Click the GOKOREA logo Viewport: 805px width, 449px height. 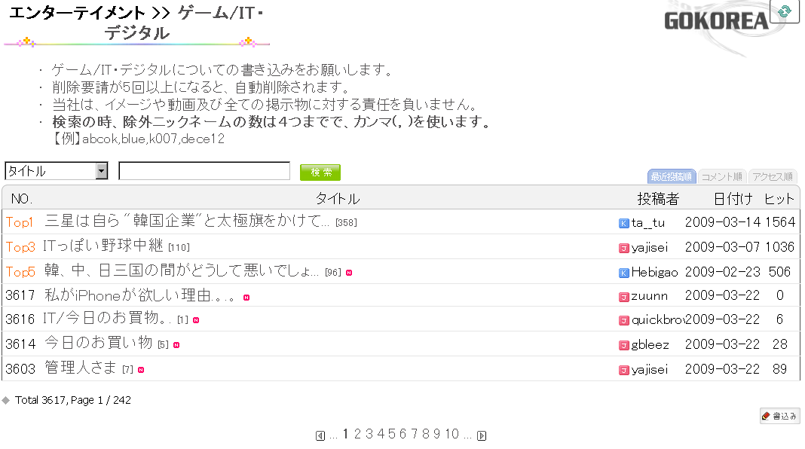[715, 21]
